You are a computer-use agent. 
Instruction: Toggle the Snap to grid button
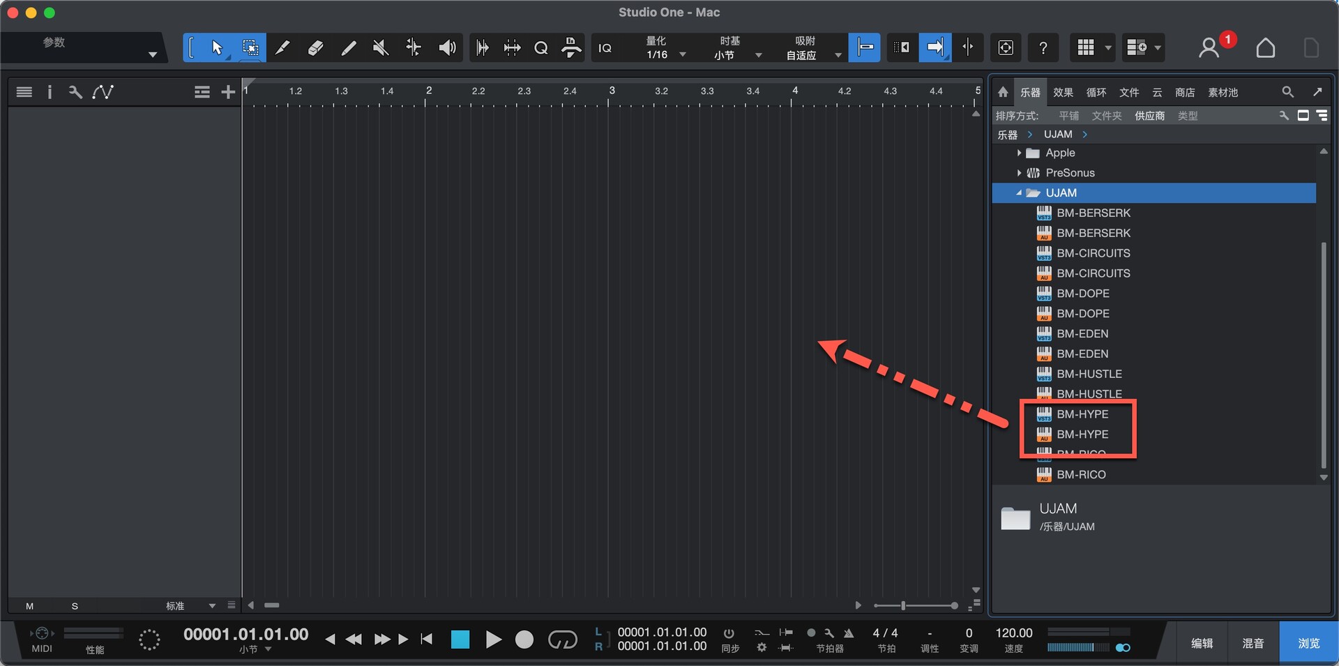coord(865,47)
